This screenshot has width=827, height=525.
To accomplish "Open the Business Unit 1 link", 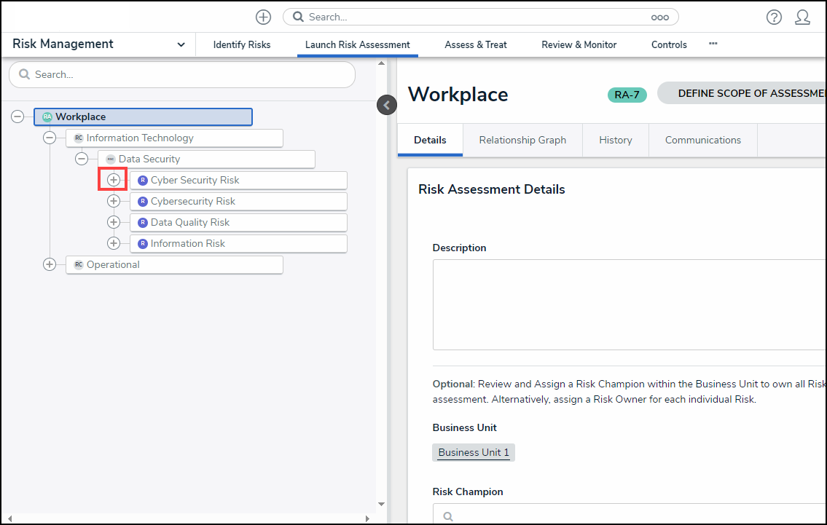I will [474, 452].
